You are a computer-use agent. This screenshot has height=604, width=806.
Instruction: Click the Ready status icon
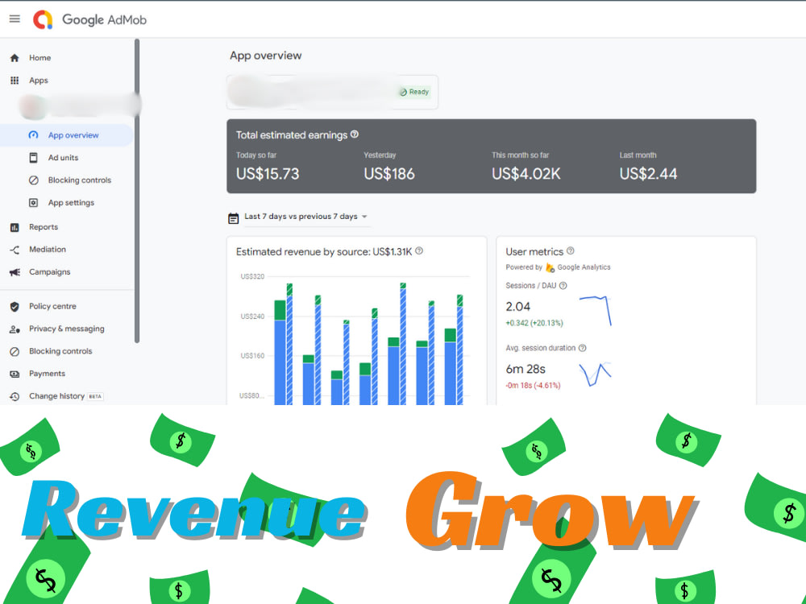pyautogui.click(x=404, y=92)
